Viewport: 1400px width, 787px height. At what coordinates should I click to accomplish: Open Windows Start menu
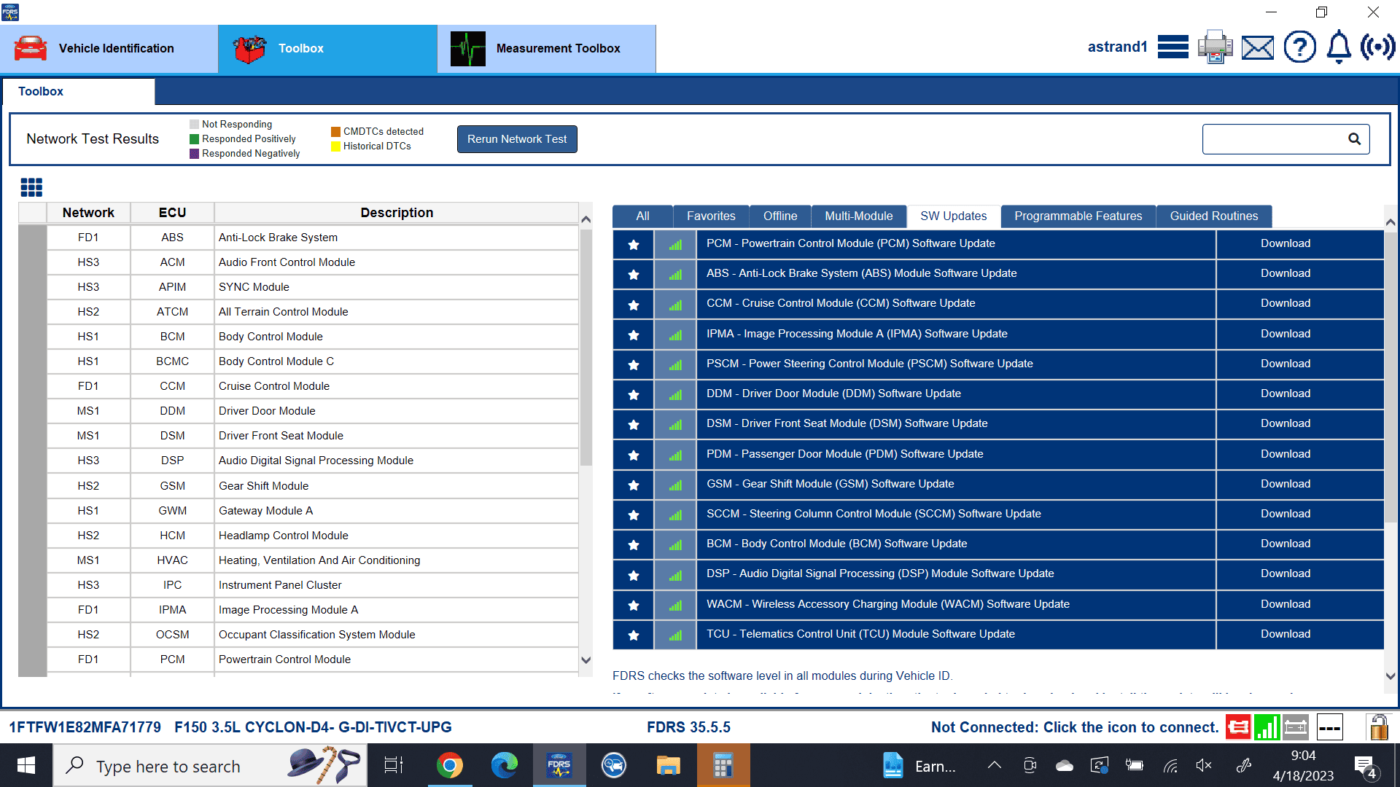pos(26,765)
